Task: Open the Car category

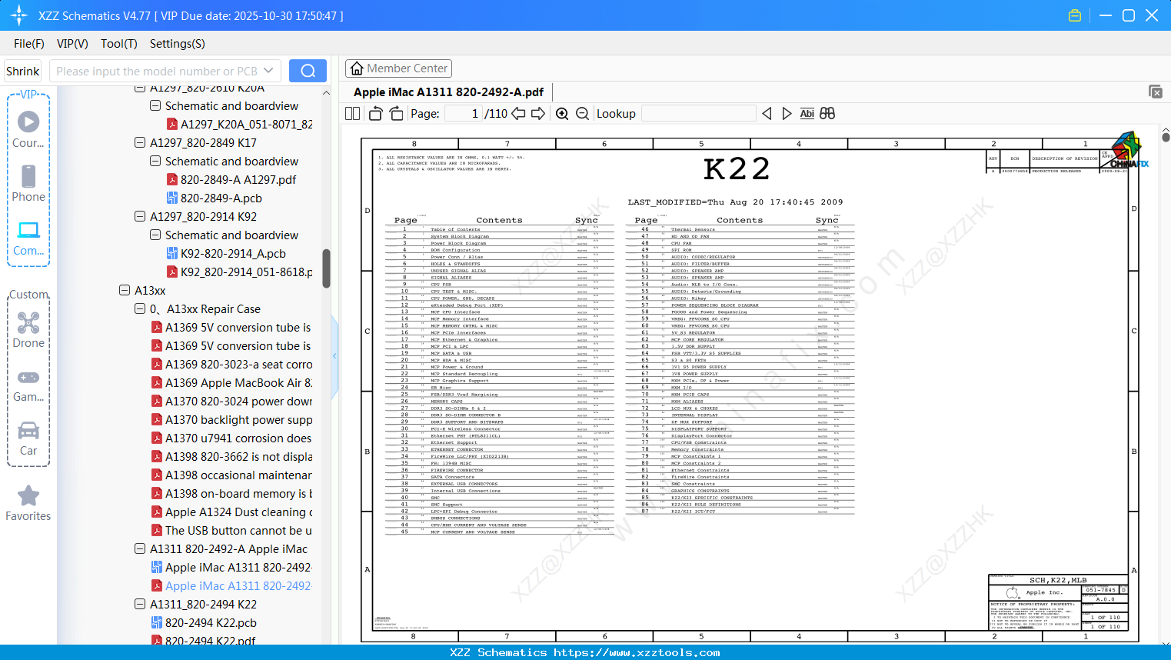Action: click(28, 438)
